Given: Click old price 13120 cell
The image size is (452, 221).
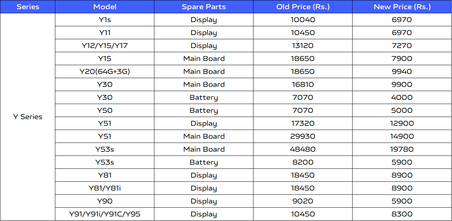Looking at the screenshot, I should coord(303,46).
